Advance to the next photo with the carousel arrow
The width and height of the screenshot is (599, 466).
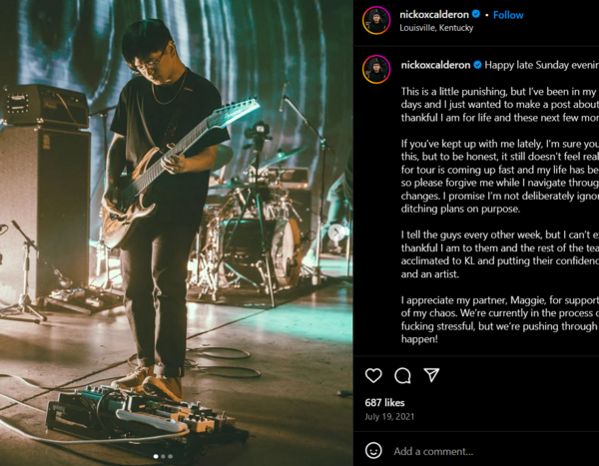pyautogui.click(x=336, y=233)
